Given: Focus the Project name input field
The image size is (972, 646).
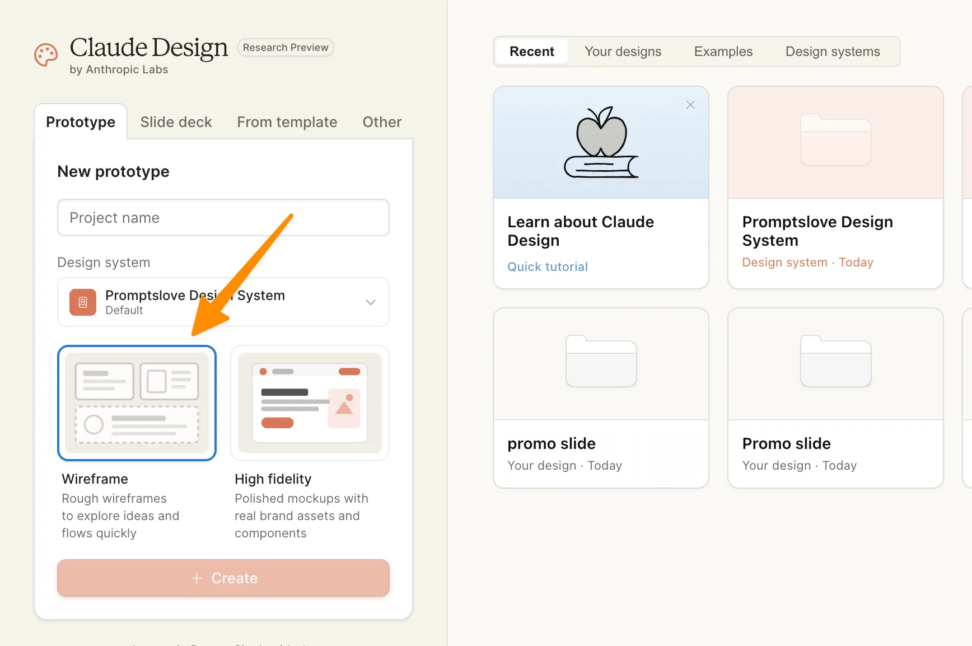Looking at the screenshot, I should click(x=223, y=218).
